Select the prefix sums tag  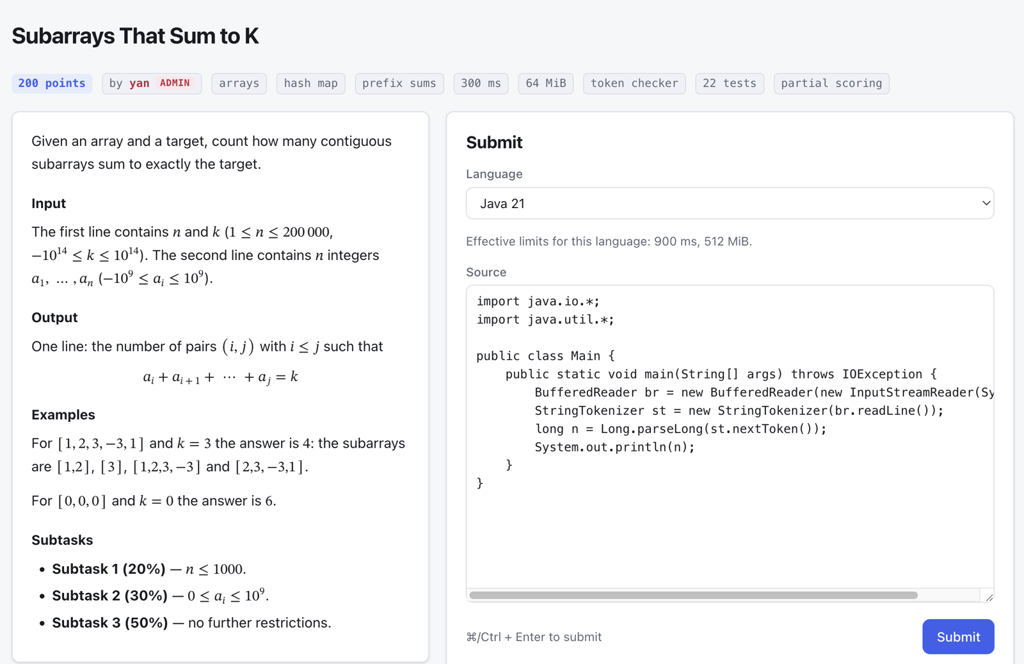coord(399,83)
